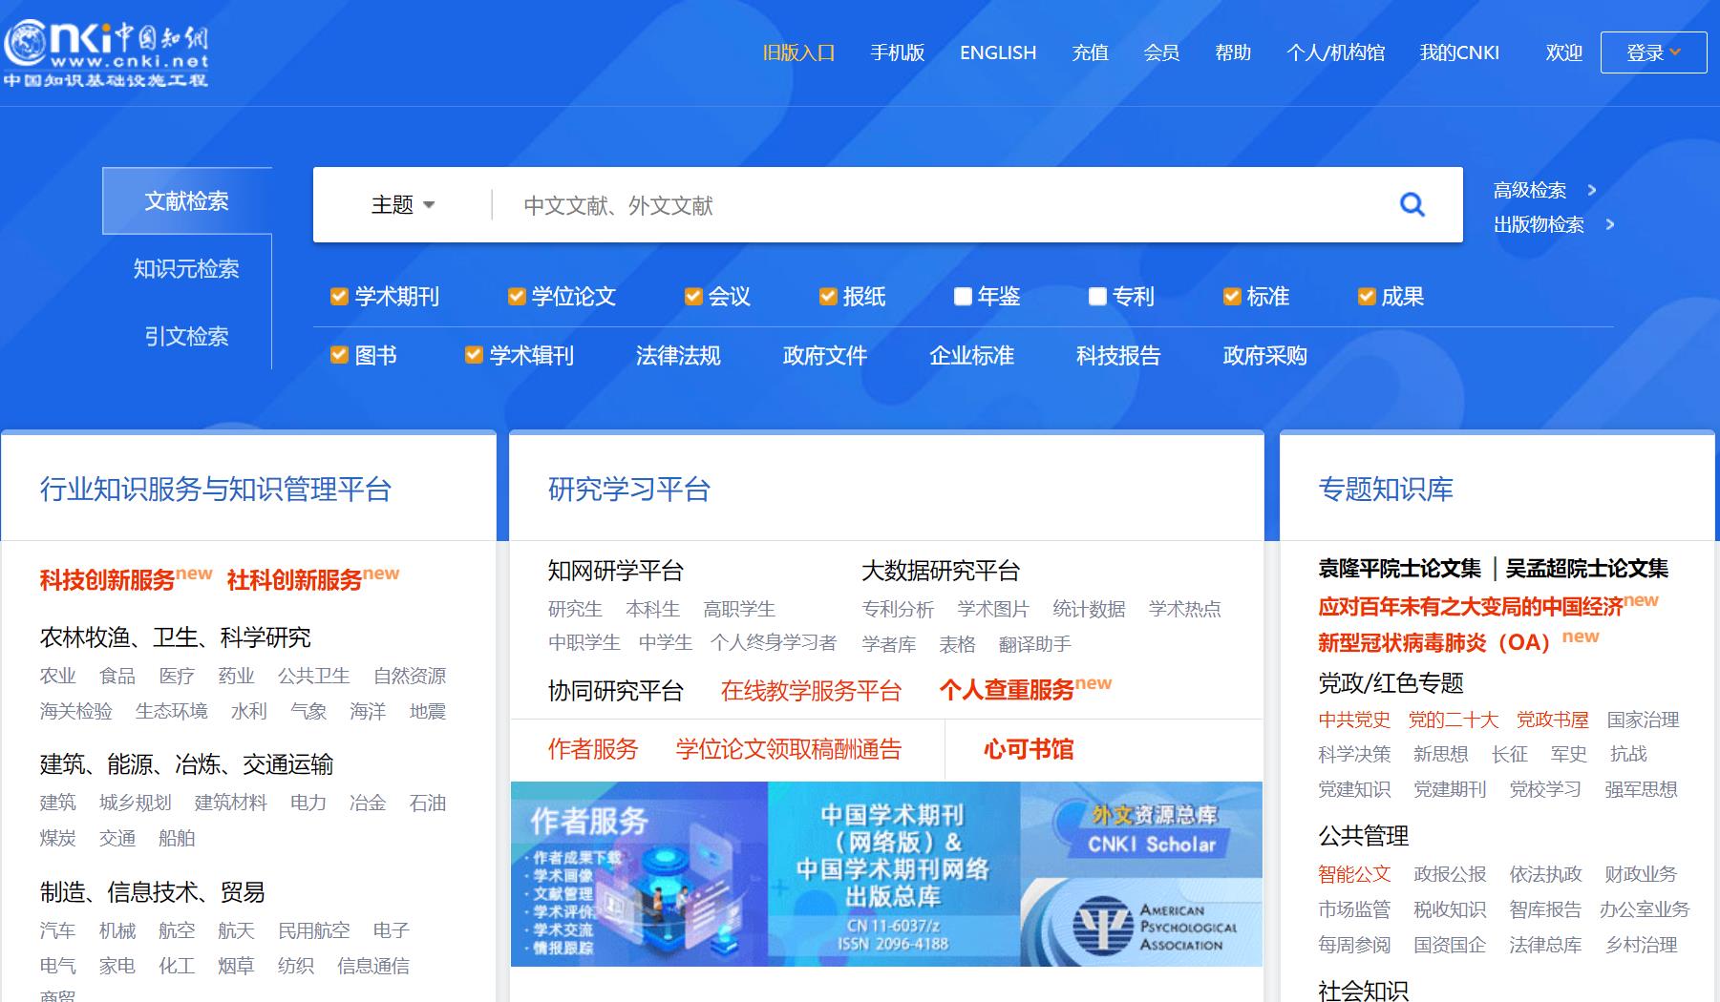1720x1002 pixels.
Task: Open 吴孟超院士论文集 link
Action: tap(1587, 569)
